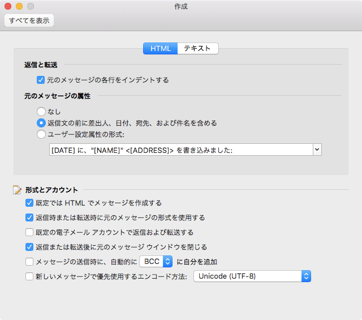Select the なし radio button

(x=41, y=112)
